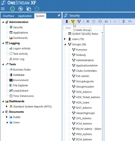Click the highlighted Create Group icon
The width and height of the screenshot is (135, 141).
(x=73, y=21)
